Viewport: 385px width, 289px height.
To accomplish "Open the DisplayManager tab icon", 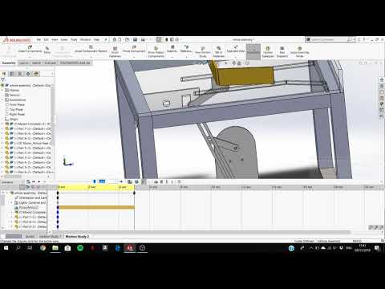I will [x=36, y=74].
